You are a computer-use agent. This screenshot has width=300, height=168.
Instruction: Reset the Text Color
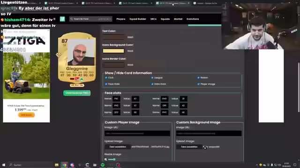(x=130, y=37)
